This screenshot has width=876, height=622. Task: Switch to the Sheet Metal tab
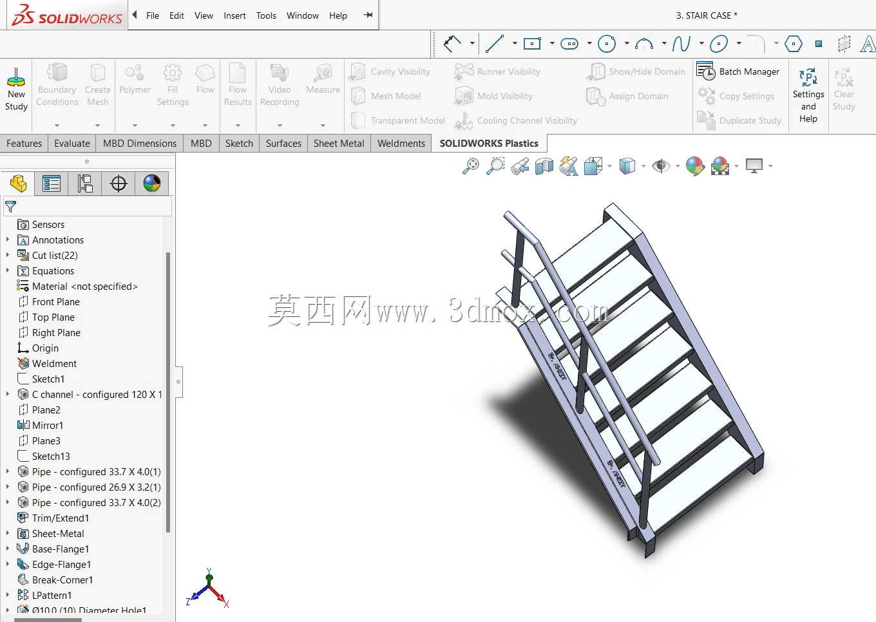[339, 144]
